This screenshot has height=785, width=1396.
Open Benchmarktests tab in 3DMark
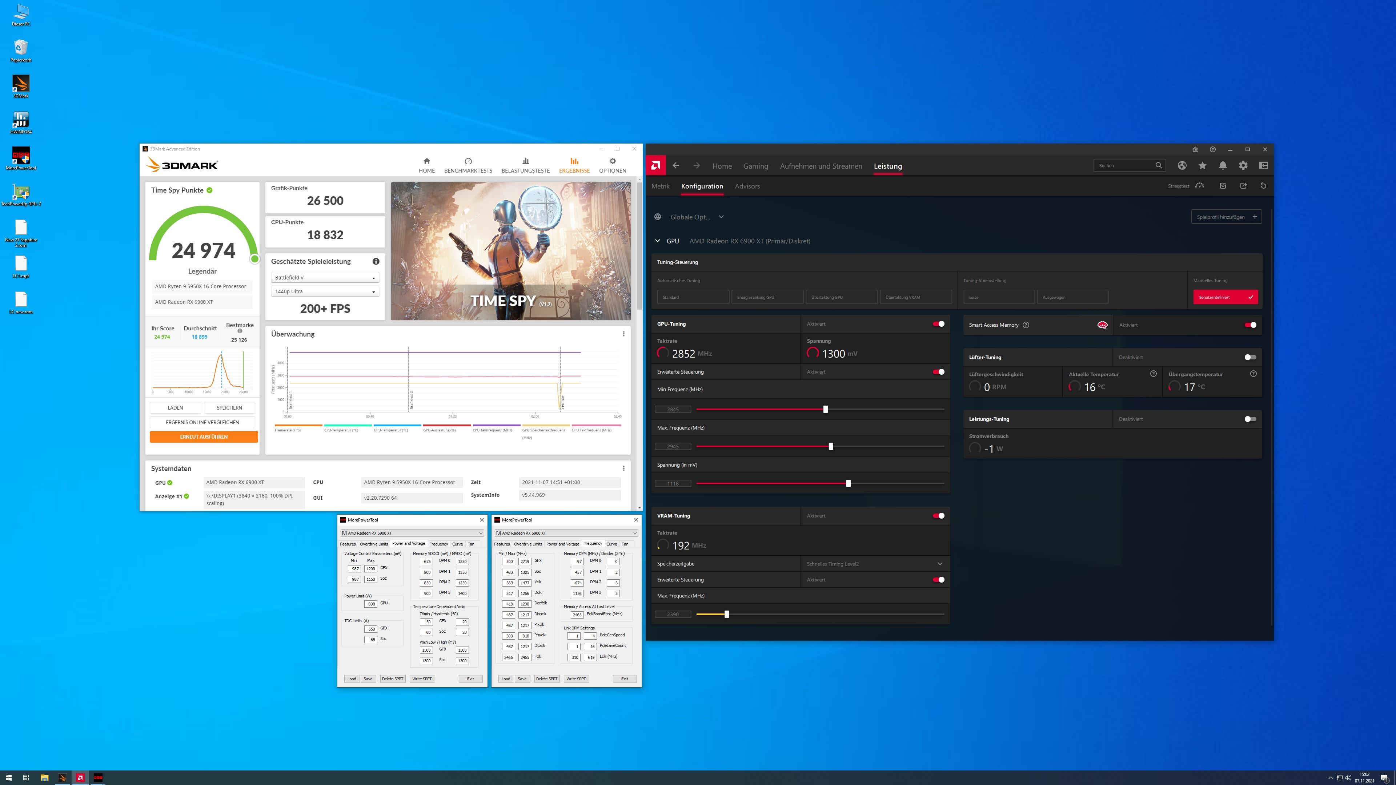pos(468,165)
